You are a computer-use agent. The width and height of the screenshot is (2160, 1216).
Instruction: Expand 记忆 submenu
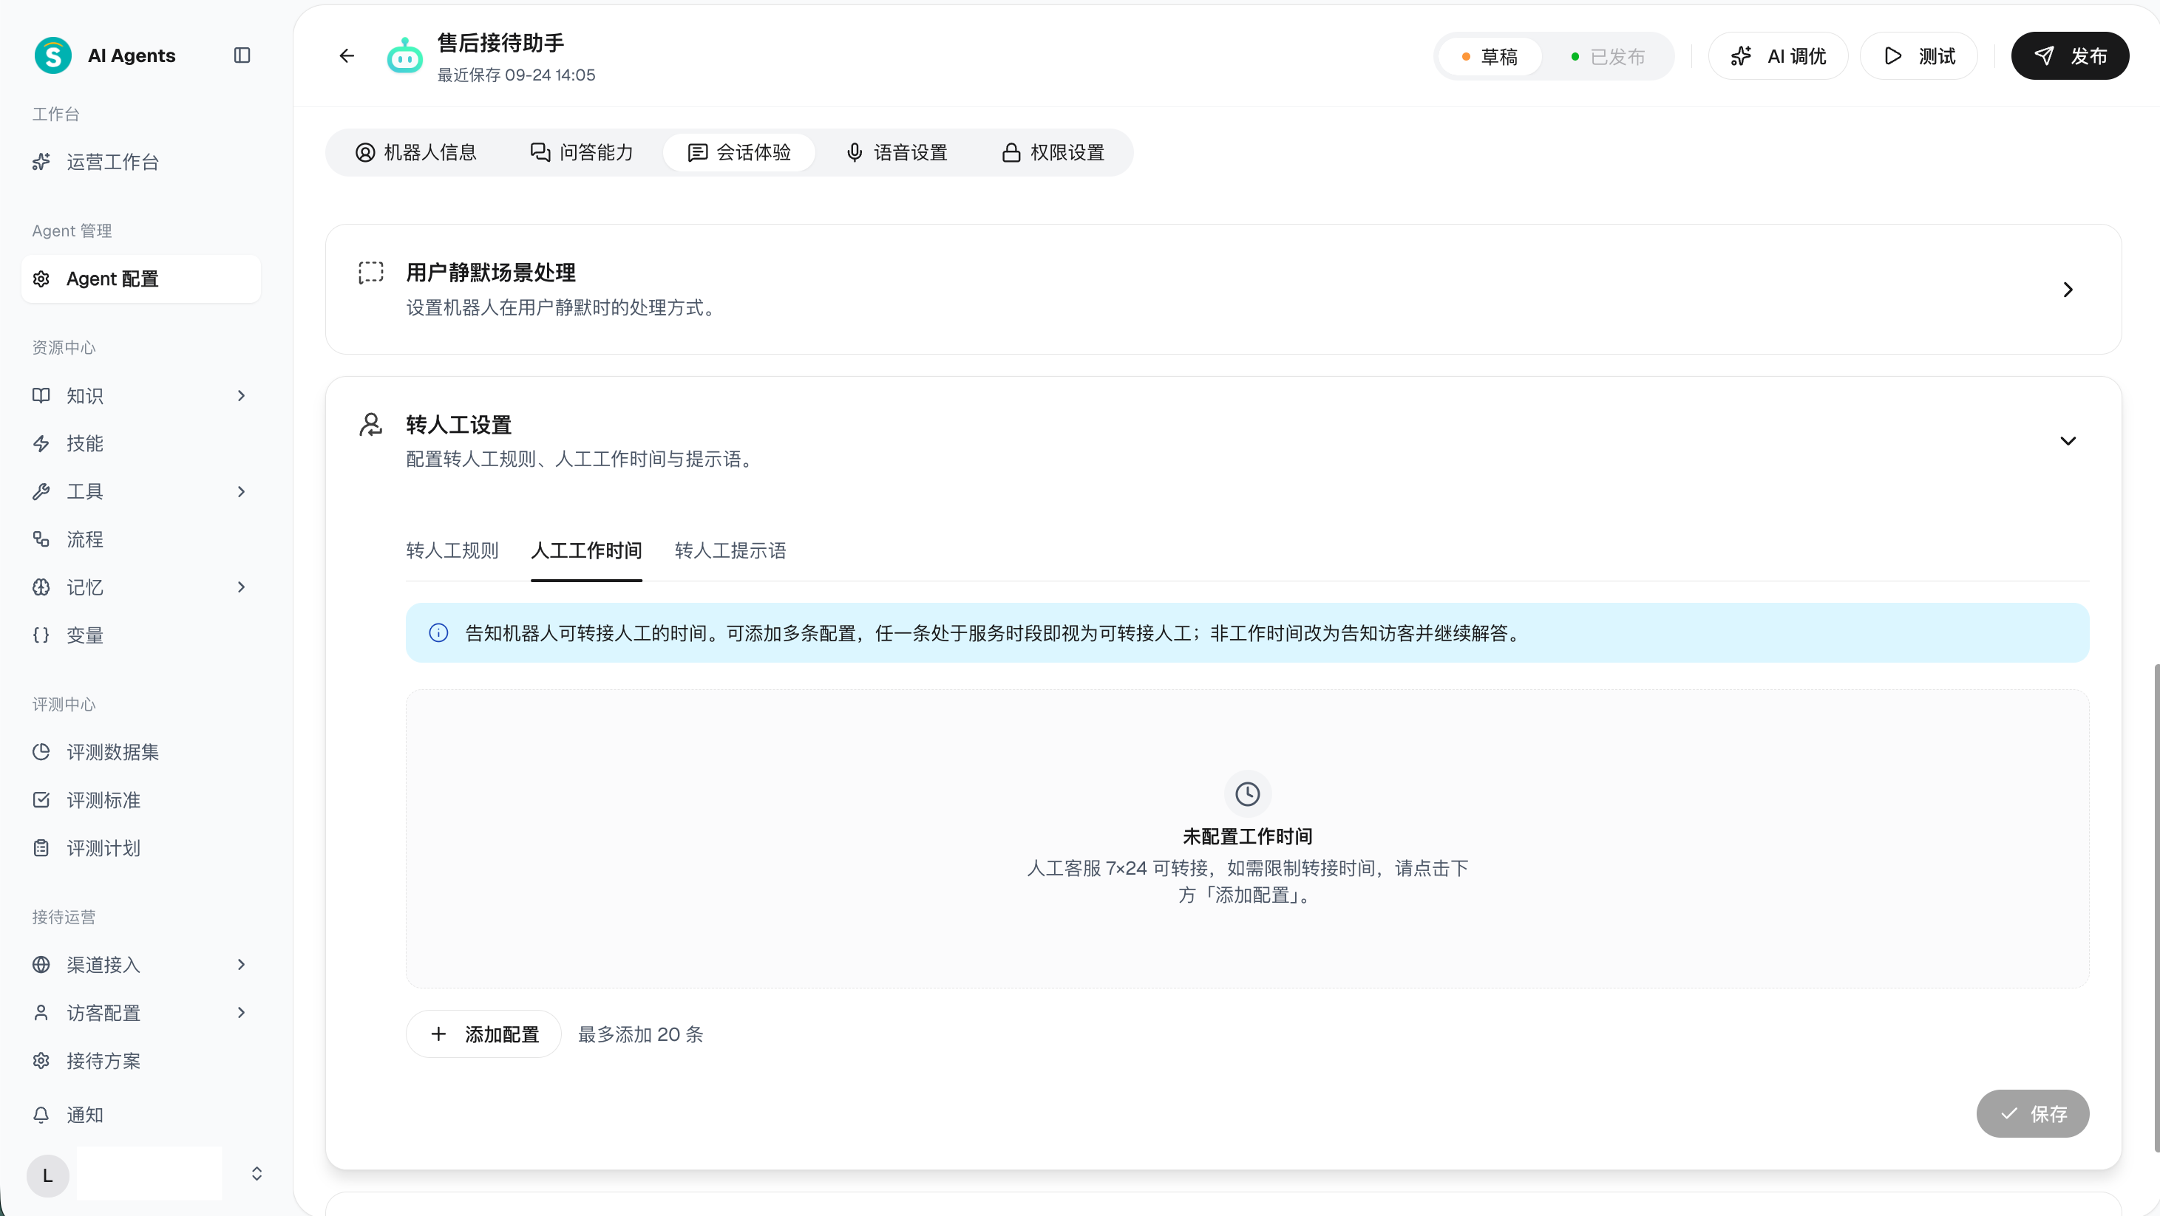(242, 587)
